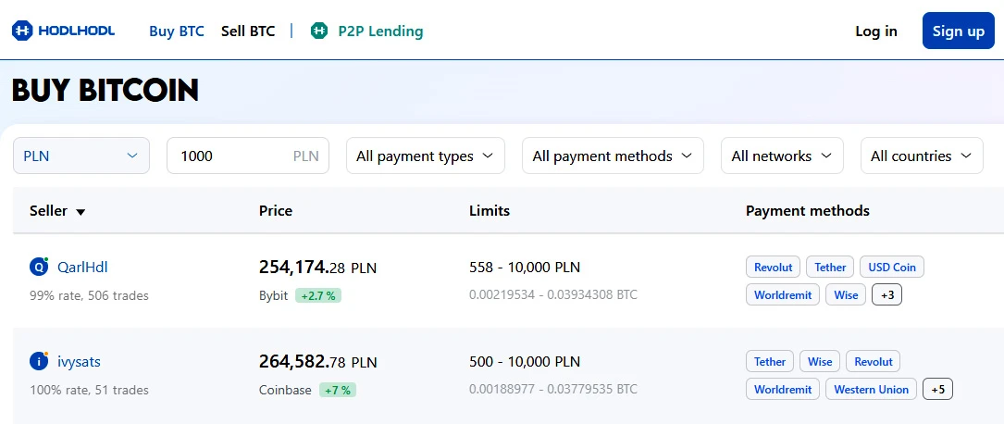This screenshot has height=424, width=1004.
Task: Click the HodlHodl logo
Action: 64,31
